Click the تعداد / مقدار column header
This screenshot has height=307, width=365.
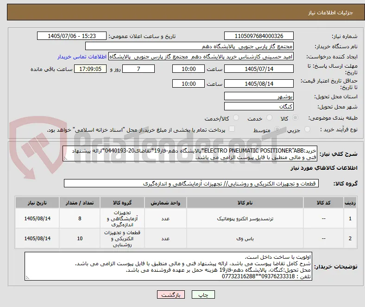(80, 203)
